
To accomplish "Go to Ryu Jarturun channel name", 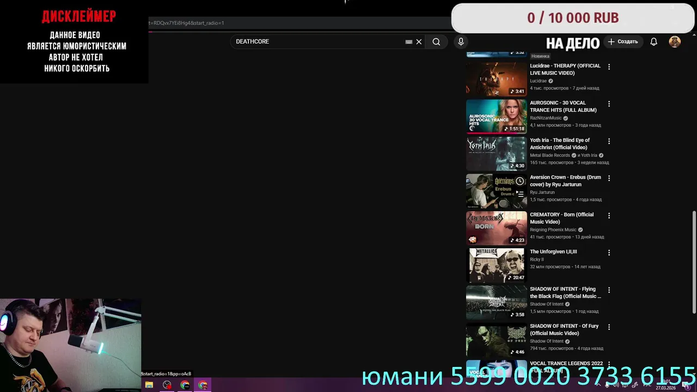I will click(542, 192).
